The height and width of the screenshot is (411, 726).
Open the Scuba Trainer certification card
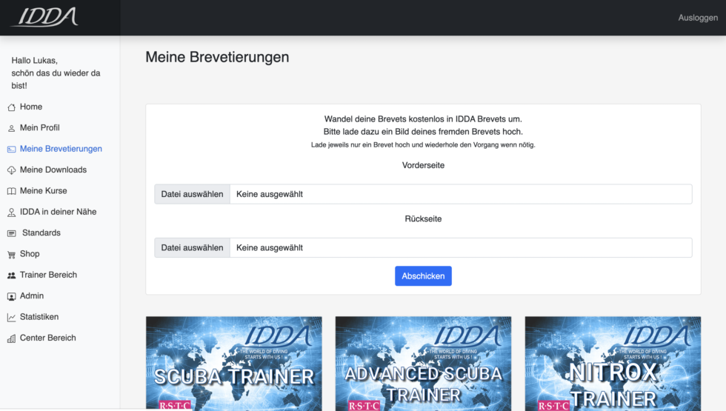[234, 364]
